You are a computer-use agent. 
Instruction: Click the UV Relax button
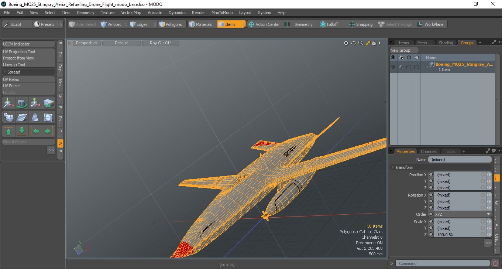point(28,79)
